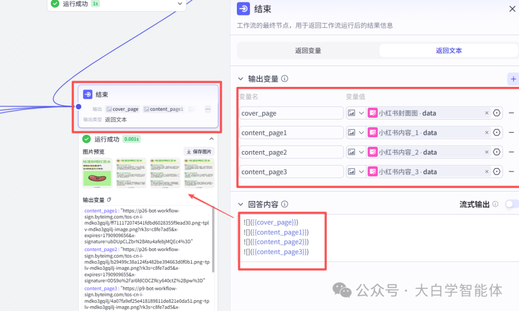The image size is (519, 311).
Task: Edit the content_page1 variable name field
Action: pyautogui.click(x=291, y=132)
